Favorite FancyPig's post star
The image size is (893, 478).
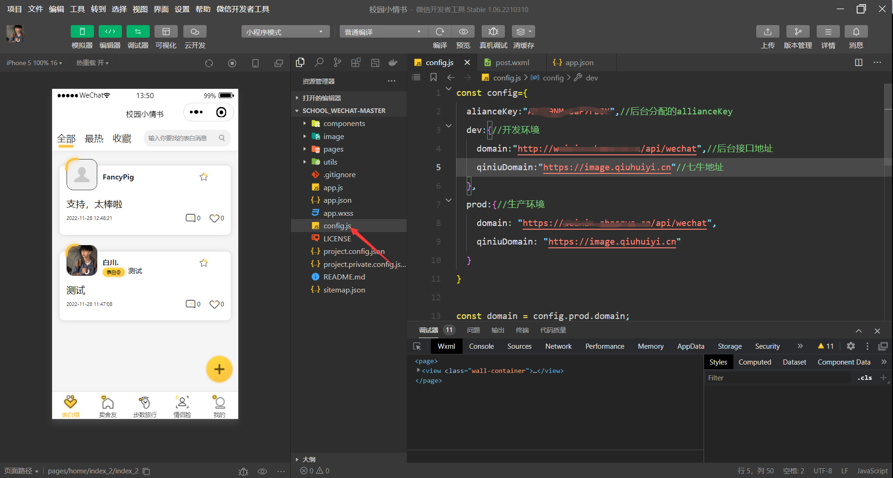(204, 177)
